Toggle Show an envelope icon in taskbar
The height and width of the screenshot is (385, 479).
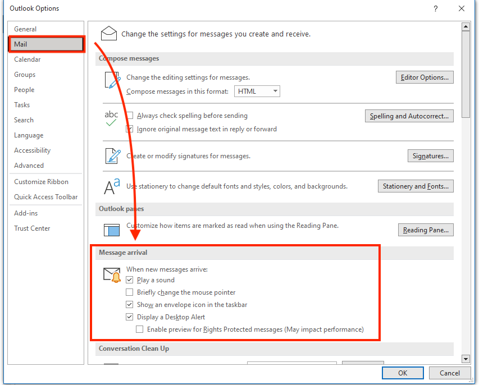click(x=130, y=304)
